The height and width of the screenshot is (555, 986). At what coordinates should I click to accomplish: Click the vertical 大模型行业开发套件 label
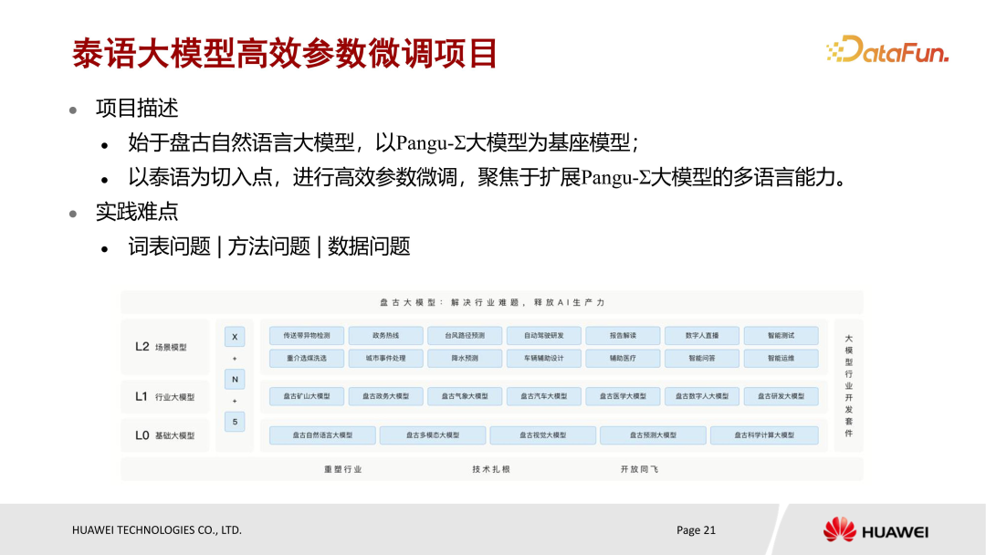point(848,386)
